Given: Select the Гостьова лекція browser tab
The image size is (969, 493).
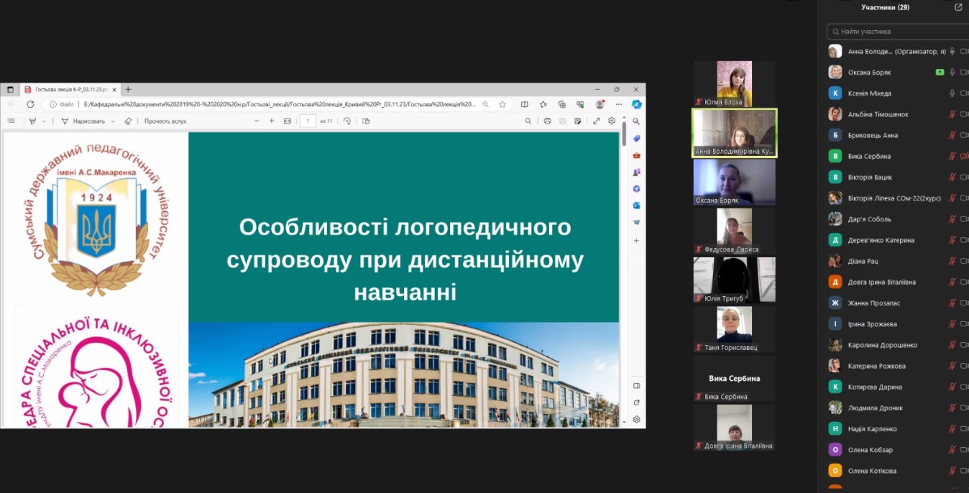Looking at the screenshot, I should 66,90.
